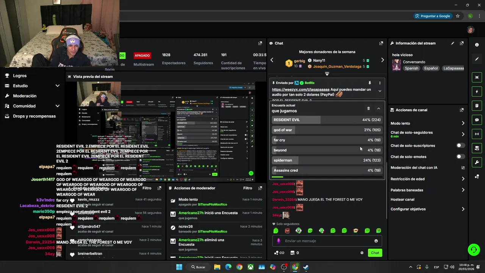Edit stream information with pencil icon
The height and width of the screenshot is (273, 485).
[x=452, y=43]
